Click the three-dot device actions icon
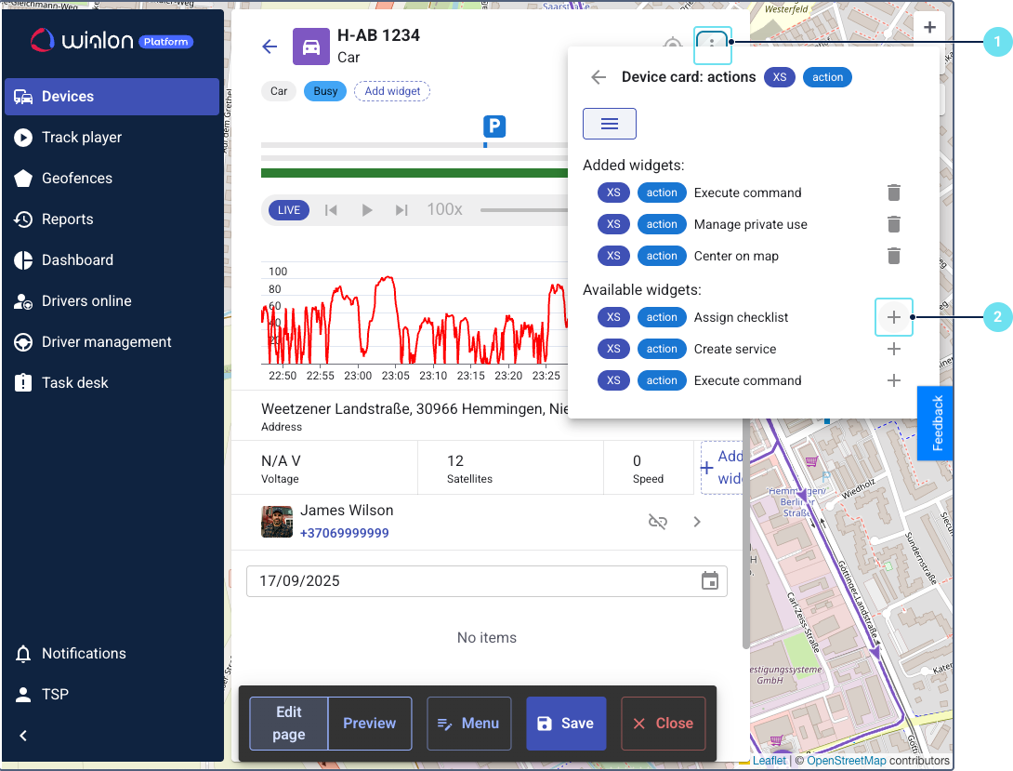The height and width of the screenshot is (771, 1013). 712,44
